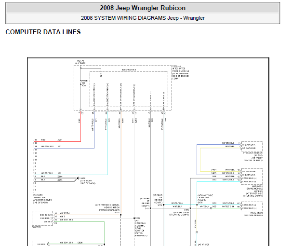This screenshot has height=246, width=292.
Task: Select the "RED A901" wire label at pin 16
Action: (x=52, y=140)
